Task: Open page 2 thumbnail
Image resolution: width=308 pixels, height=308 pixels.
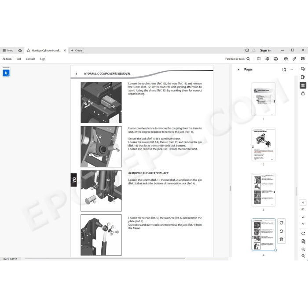Action: (264, 145)
